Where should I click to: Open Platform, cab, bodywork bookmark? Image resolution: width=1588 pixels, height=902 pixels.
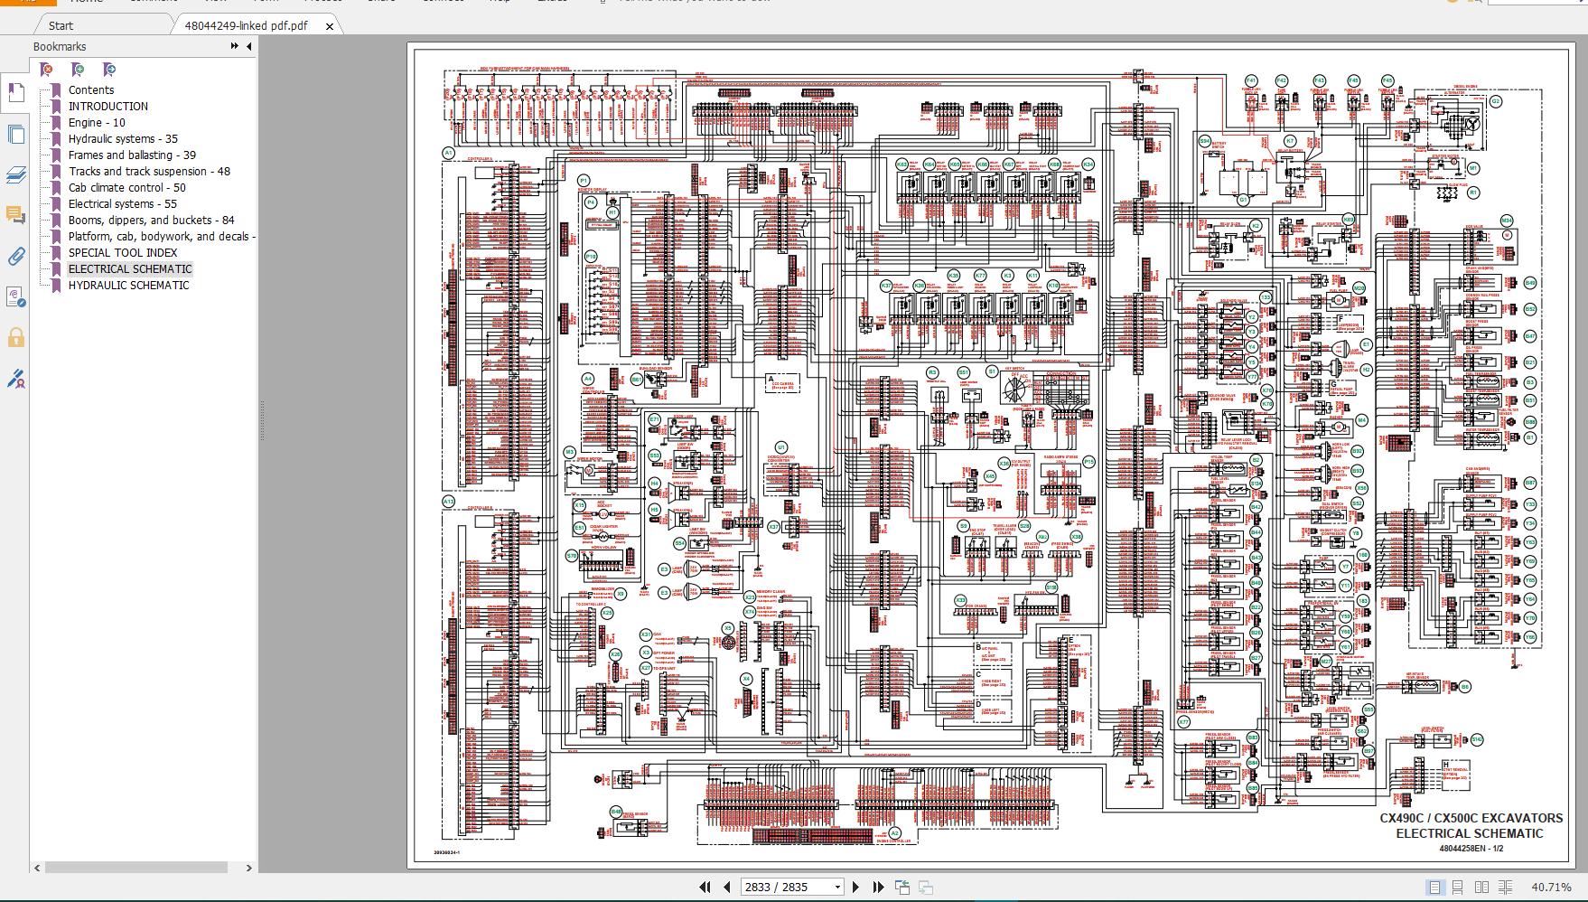[x=162, y=236]
